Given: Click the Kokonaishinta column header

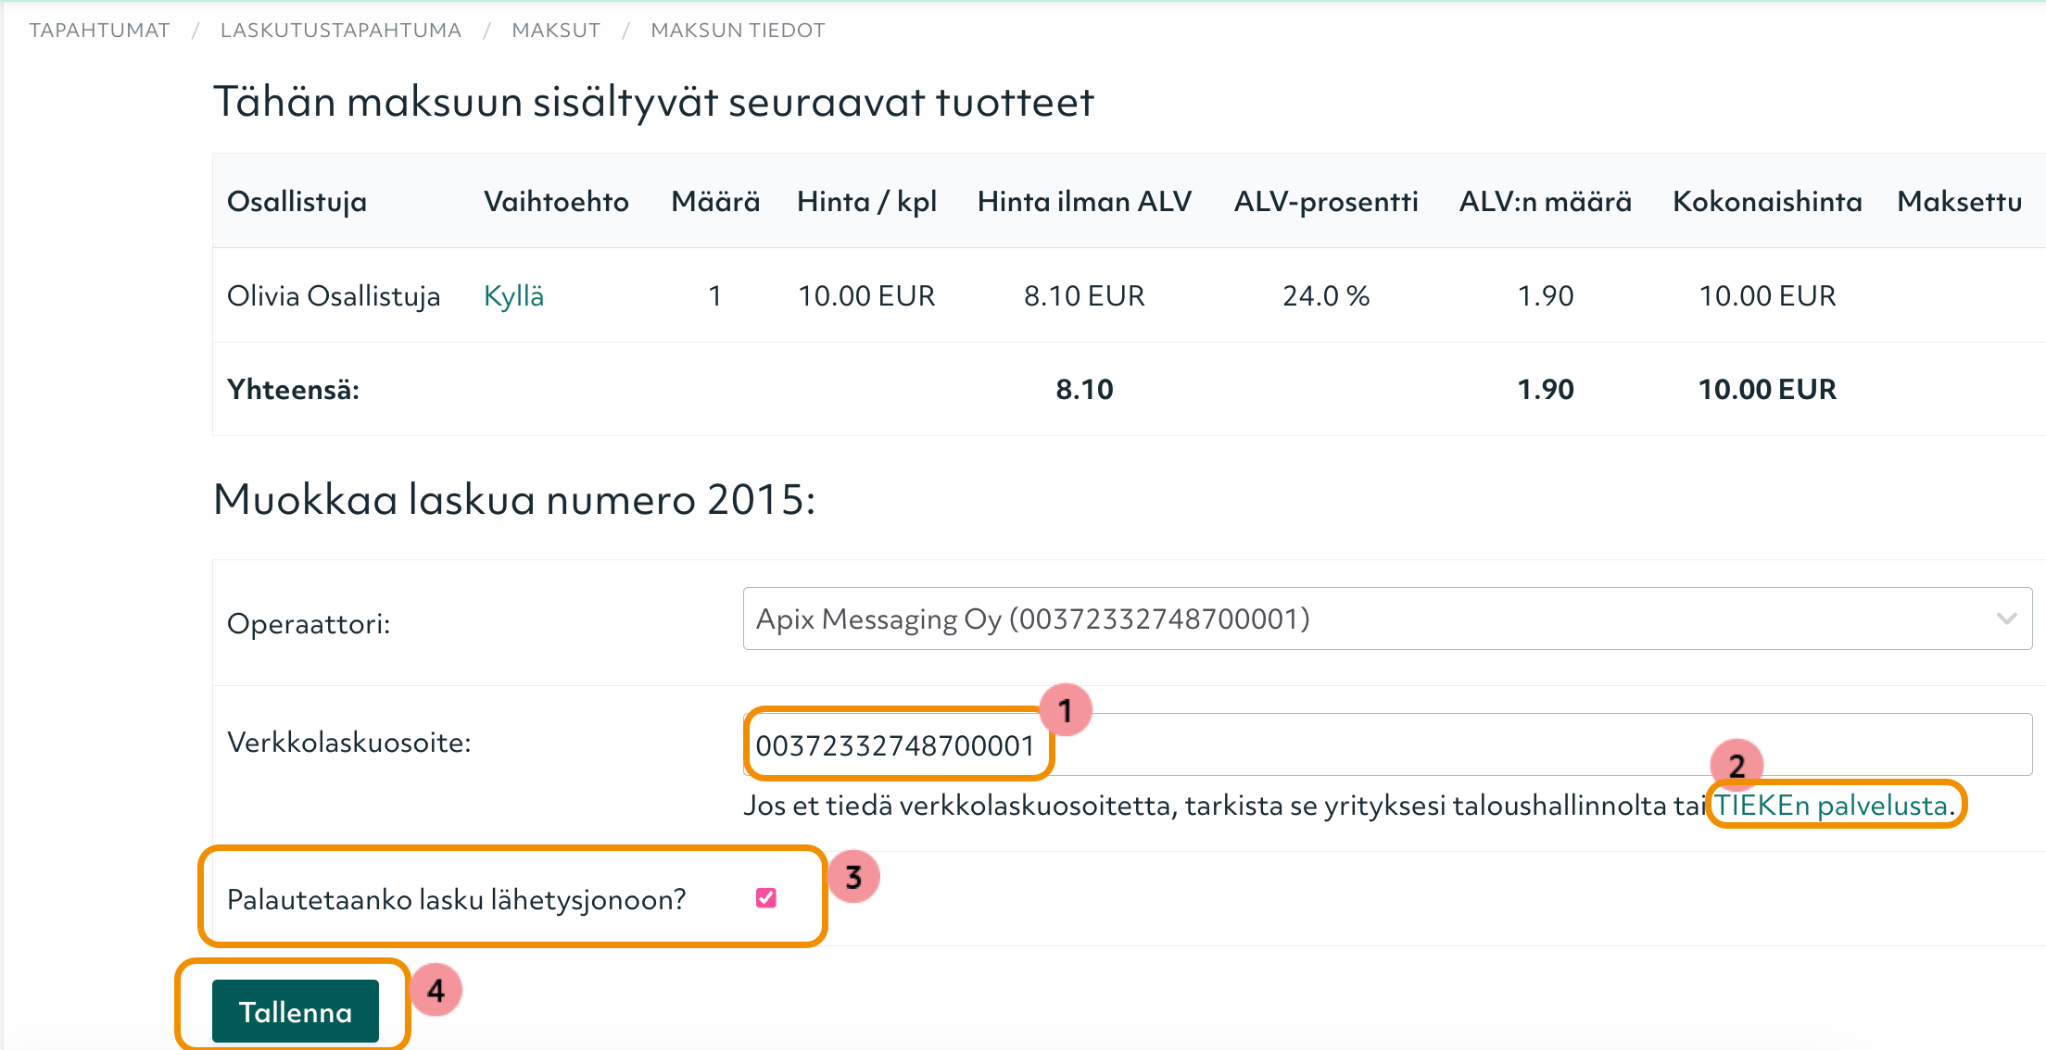Looking at the screenshot, I should (x=1767, y=202).
